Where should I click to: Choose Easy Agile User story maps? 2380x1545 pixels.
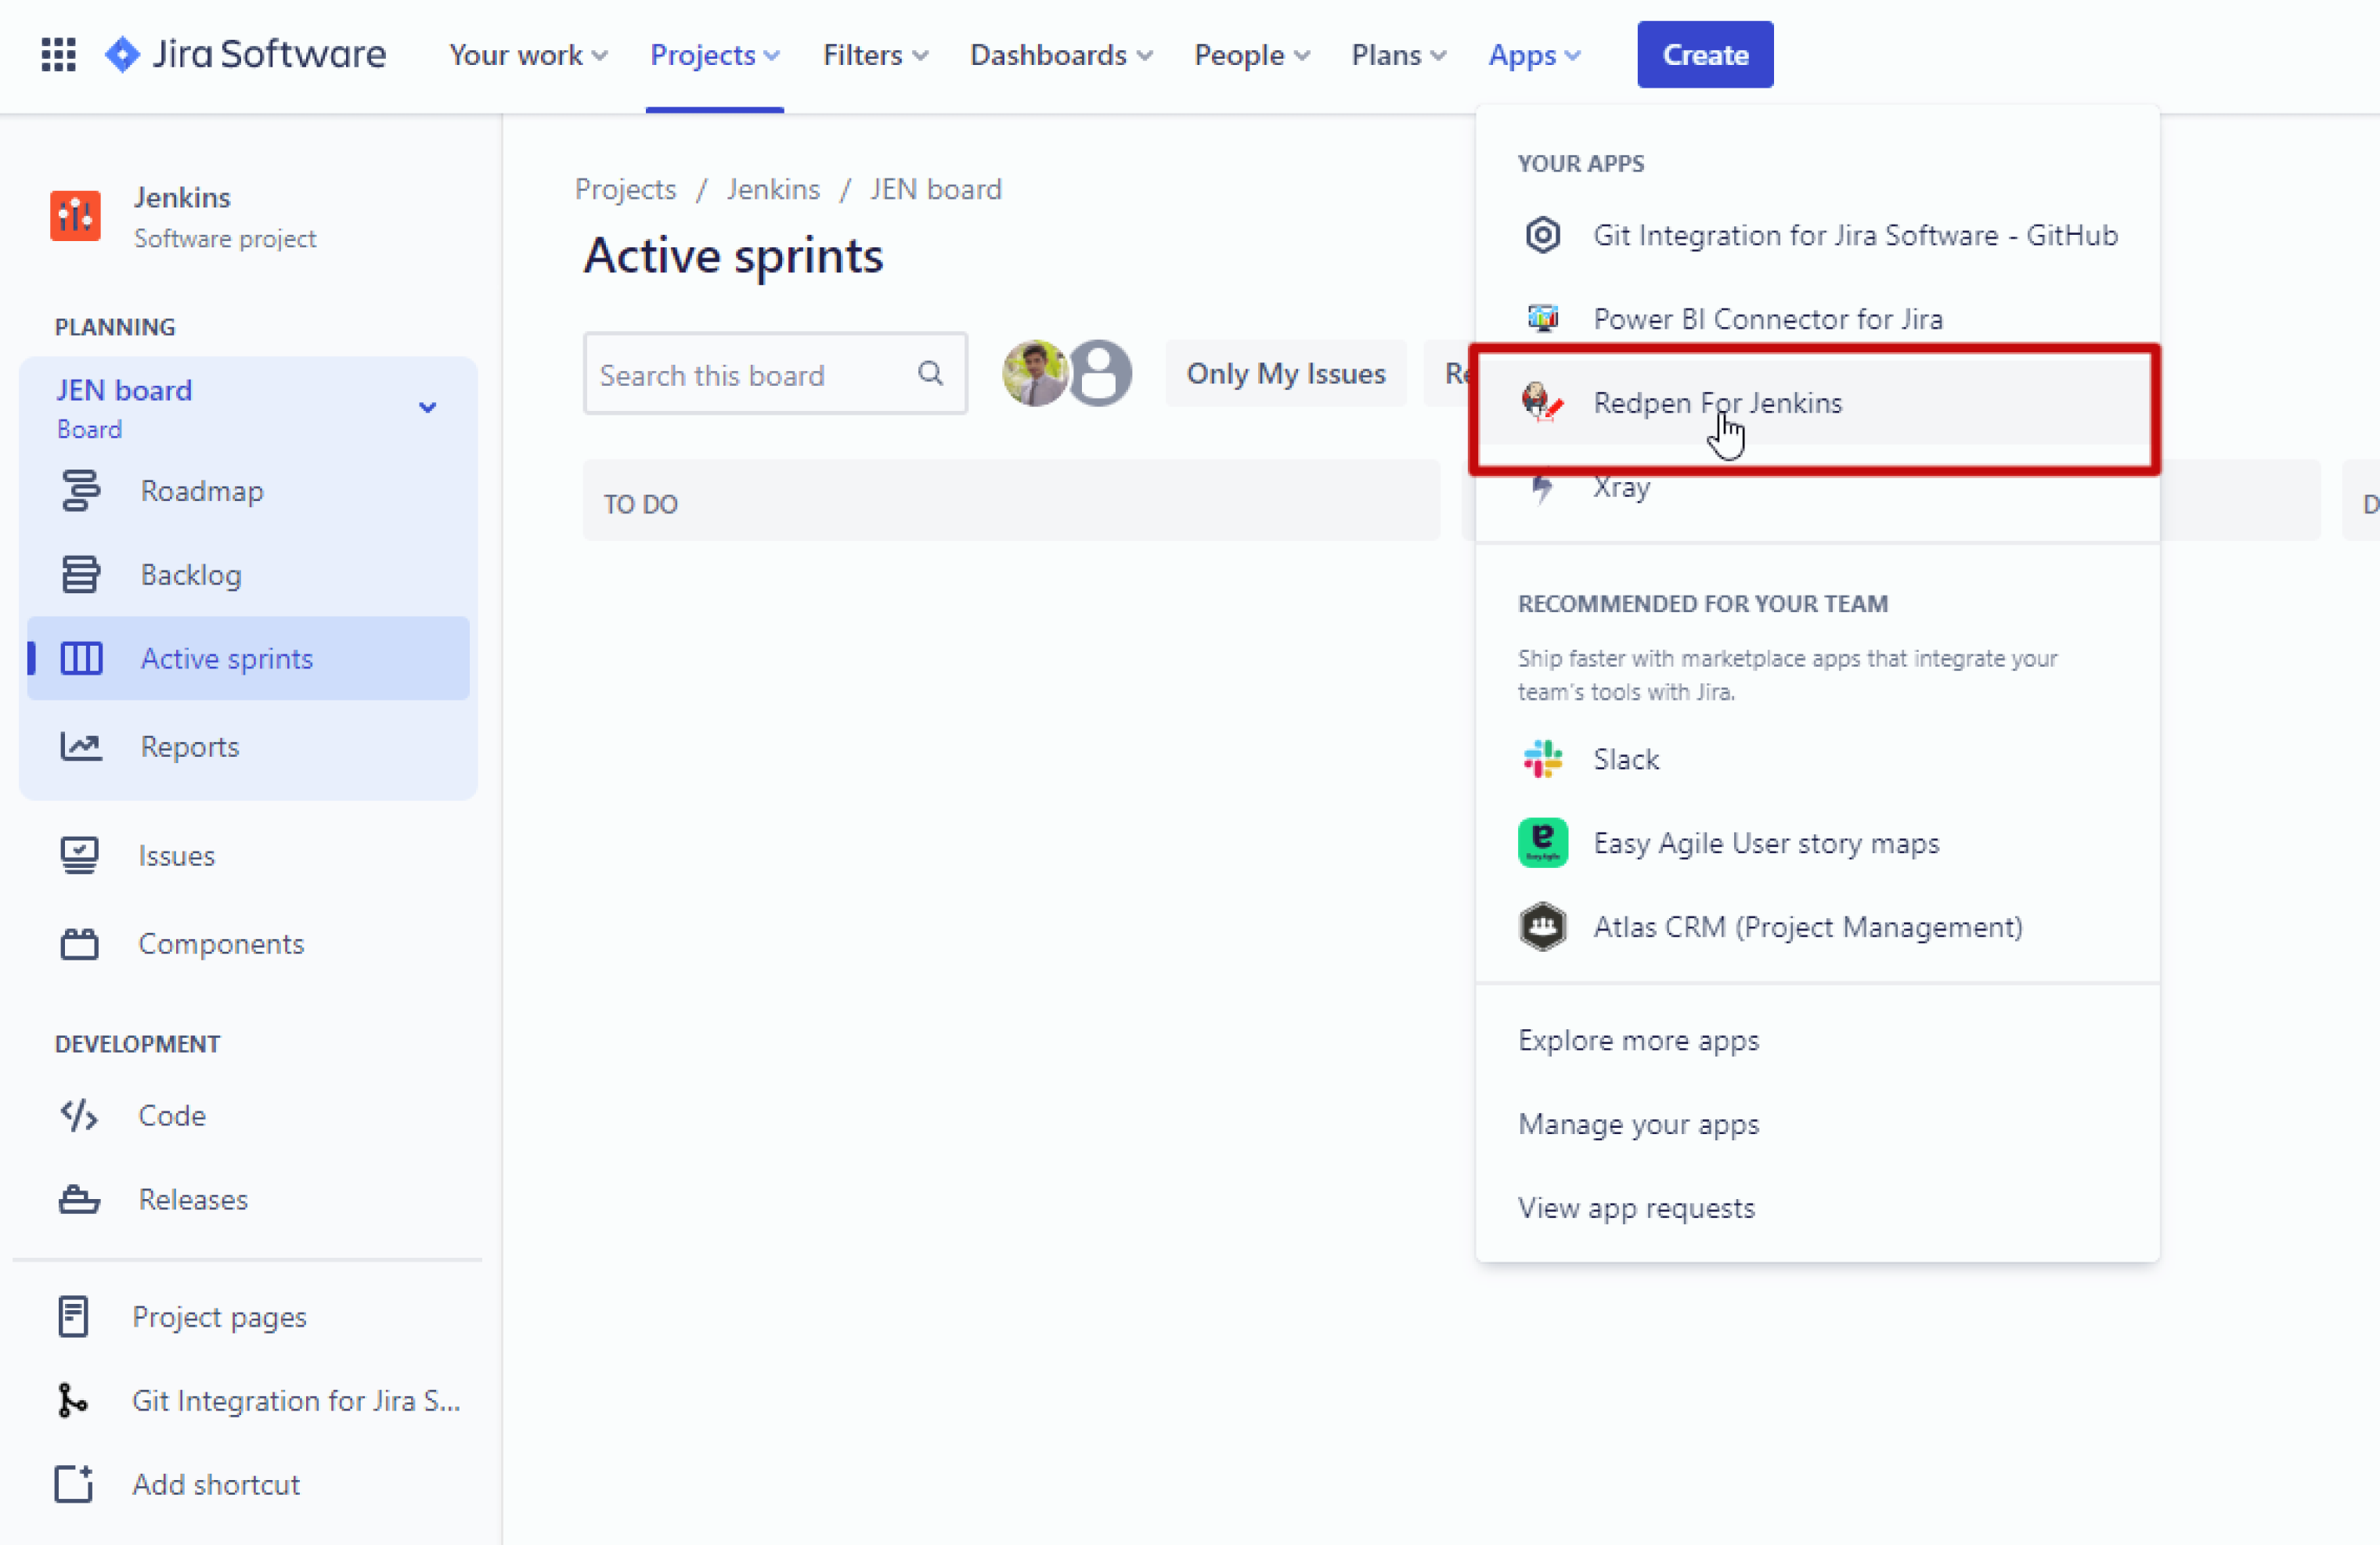tap(1817, 843)
